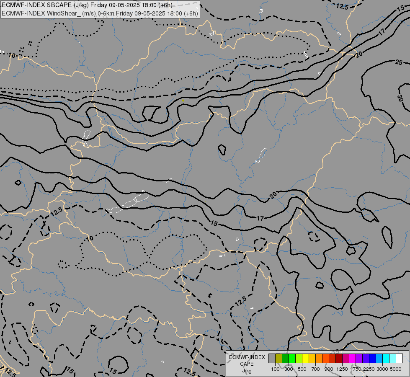
Task: Click the 12.5 label at the top edge
Action: pos(342,7)
